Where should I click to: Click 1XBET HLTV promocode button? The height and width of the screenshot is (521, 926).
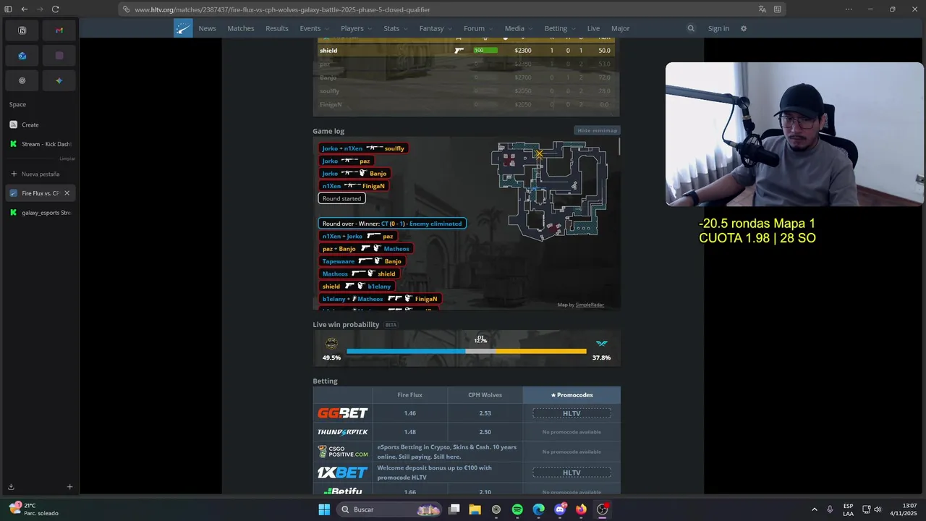[572, 473]
